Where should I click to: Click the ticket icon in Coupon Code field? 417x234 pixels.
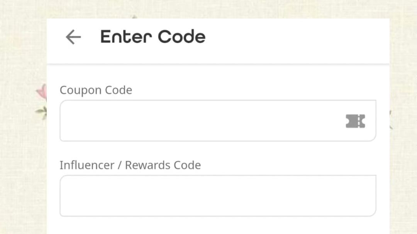pyautogui.click(x=355, y=121)
